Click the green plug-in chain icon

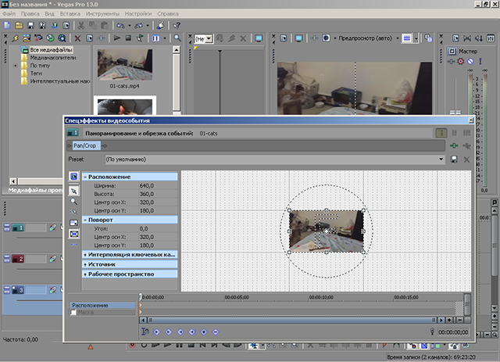coord(454,145)
